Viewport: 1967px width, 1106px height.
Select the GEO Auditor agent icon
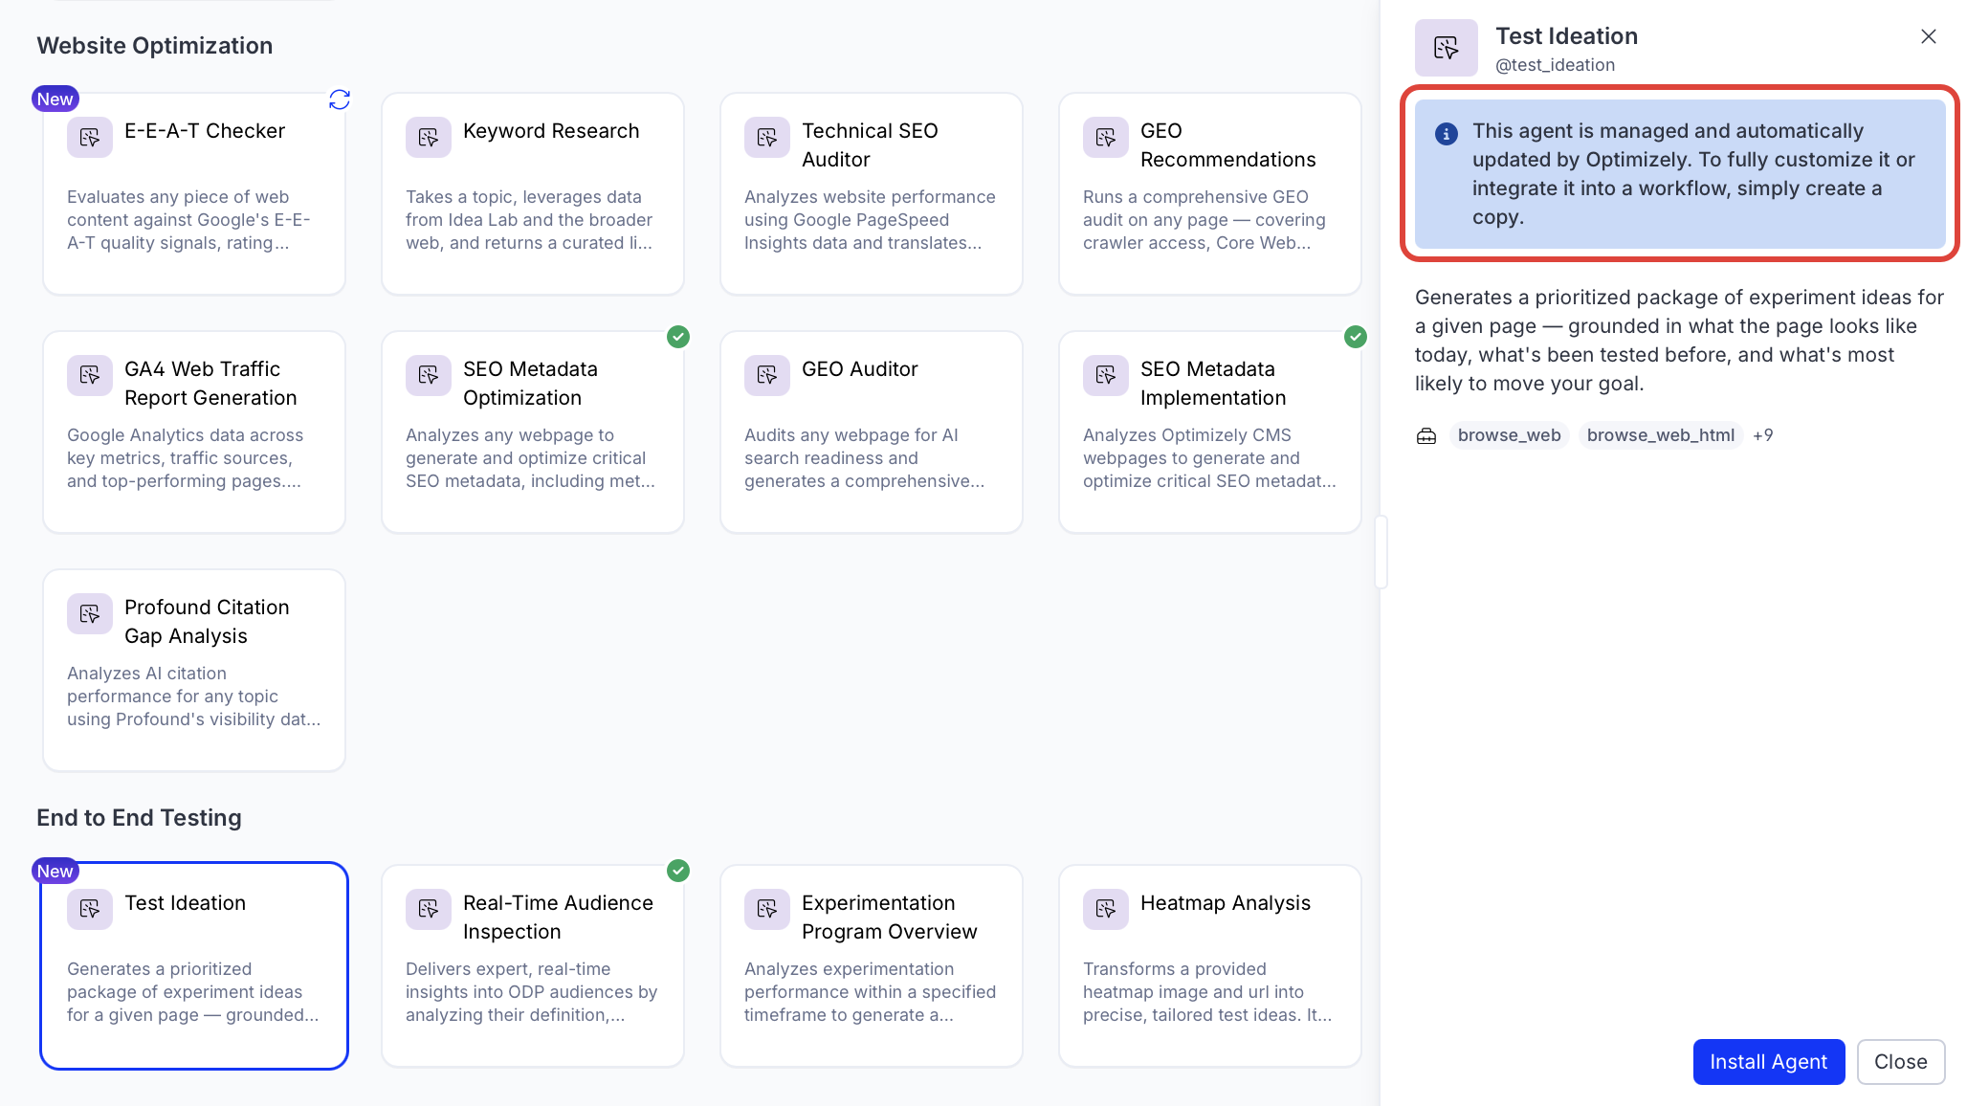click(766, 375)
